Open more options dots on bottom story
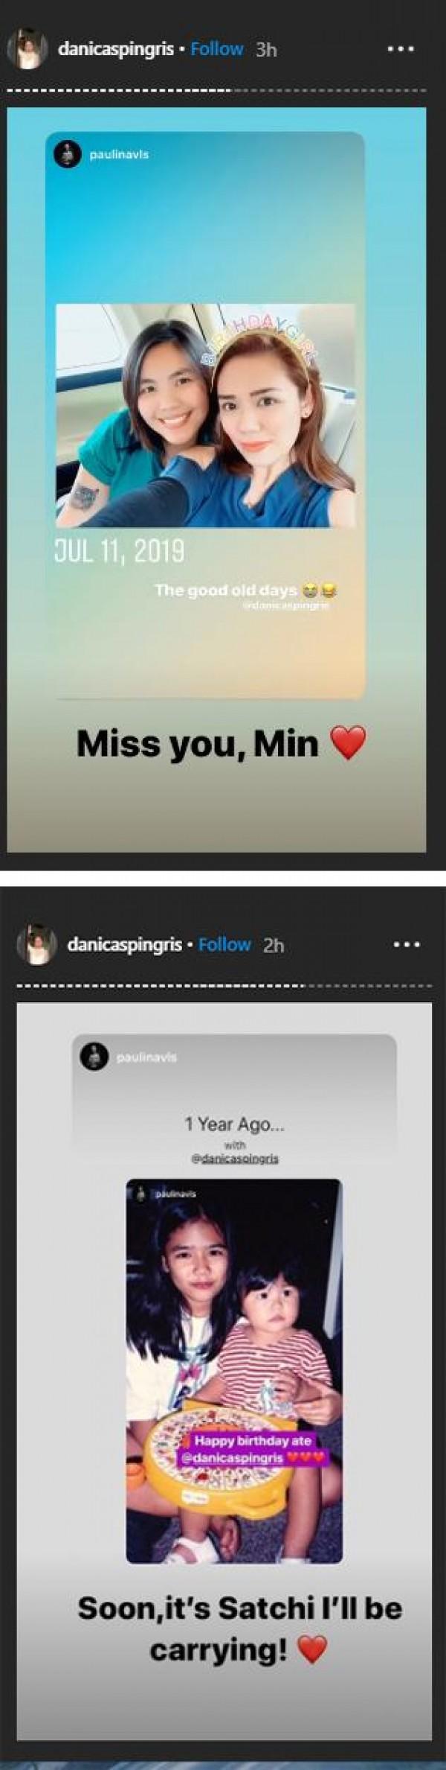 [x=406, y=944]
